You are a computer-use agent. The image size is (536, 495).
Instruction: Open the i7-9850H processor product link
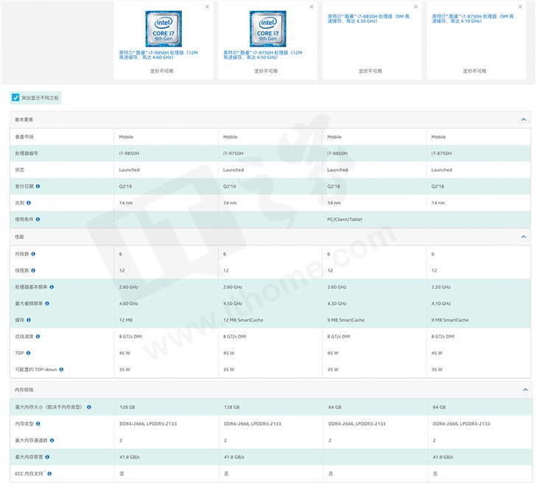(x=158, y=55)
